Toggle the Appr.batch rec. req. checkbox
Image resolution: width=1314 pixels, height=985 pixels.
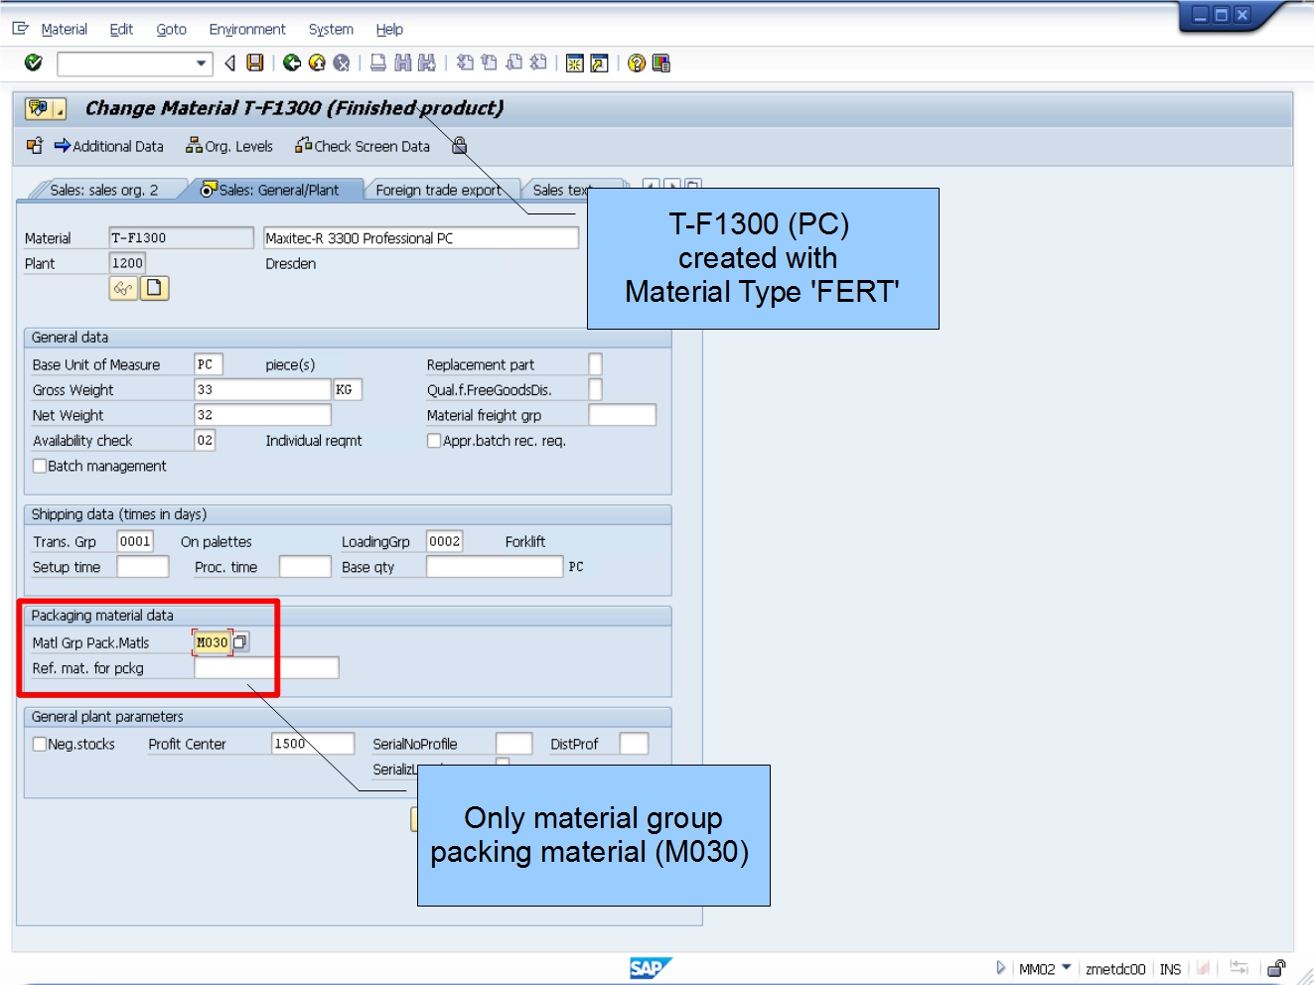[434, 441]
